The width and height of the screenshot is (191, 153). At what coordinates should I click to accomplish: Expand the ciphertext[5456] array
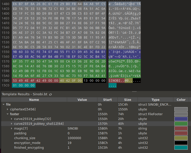point(8,109)
